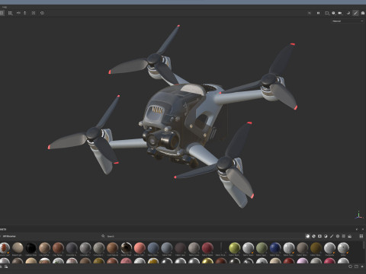Click the first of three icons at assets bottom-right

click(x=350, y=266)
